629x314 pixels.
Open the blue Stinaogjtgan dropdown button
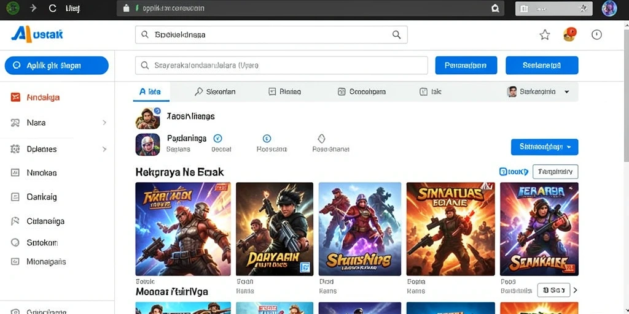pyautogui.click(x=544, y=147)
